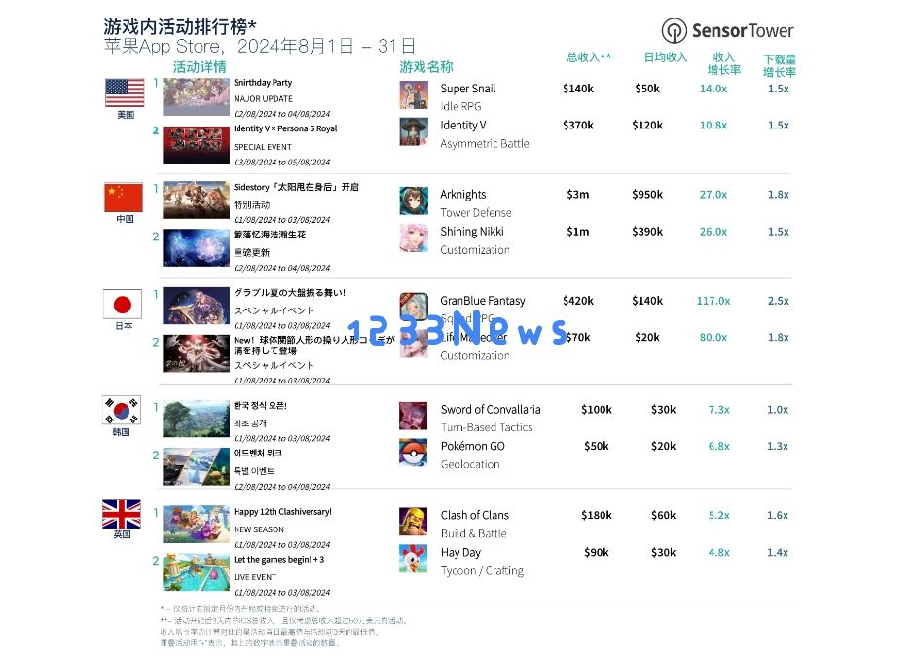Click the 한국 정식 오픈! event title
The width and height of the screenshot is (914, 657).
260,406
